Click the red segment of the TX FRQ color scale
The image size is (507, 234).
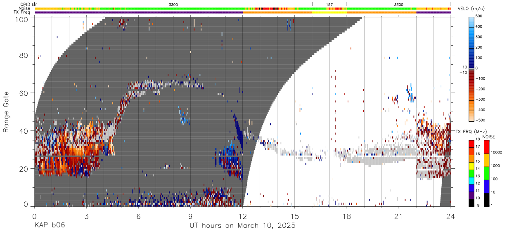(471, 143)
